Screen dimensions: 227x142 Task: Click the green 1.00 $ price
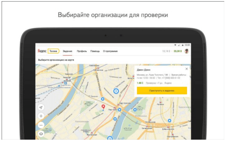click(140, 83)
